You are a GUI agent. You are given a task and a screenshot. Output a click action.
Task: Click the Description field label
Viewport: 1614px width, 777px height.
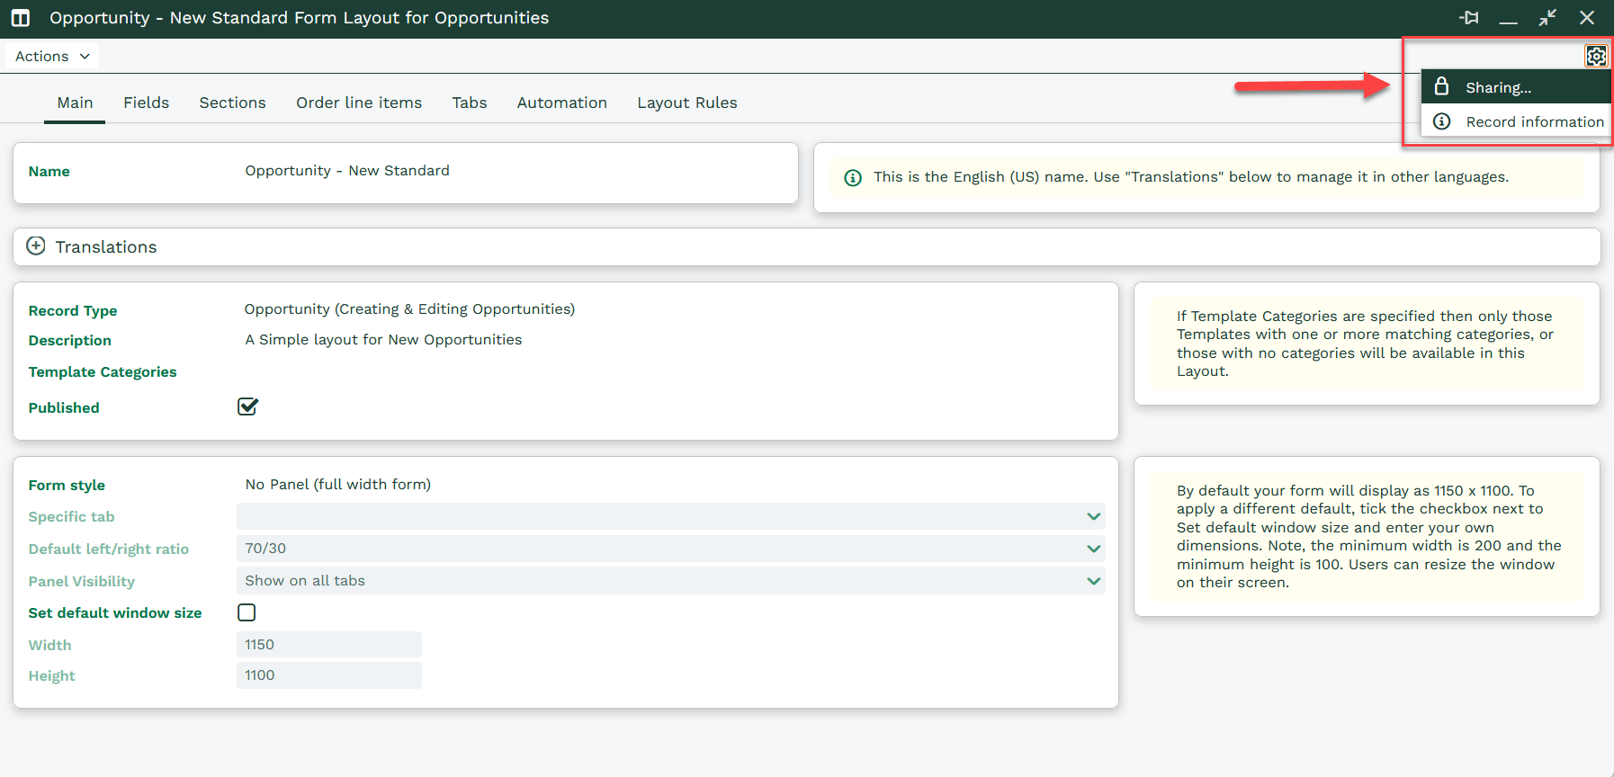click(70, 340)
